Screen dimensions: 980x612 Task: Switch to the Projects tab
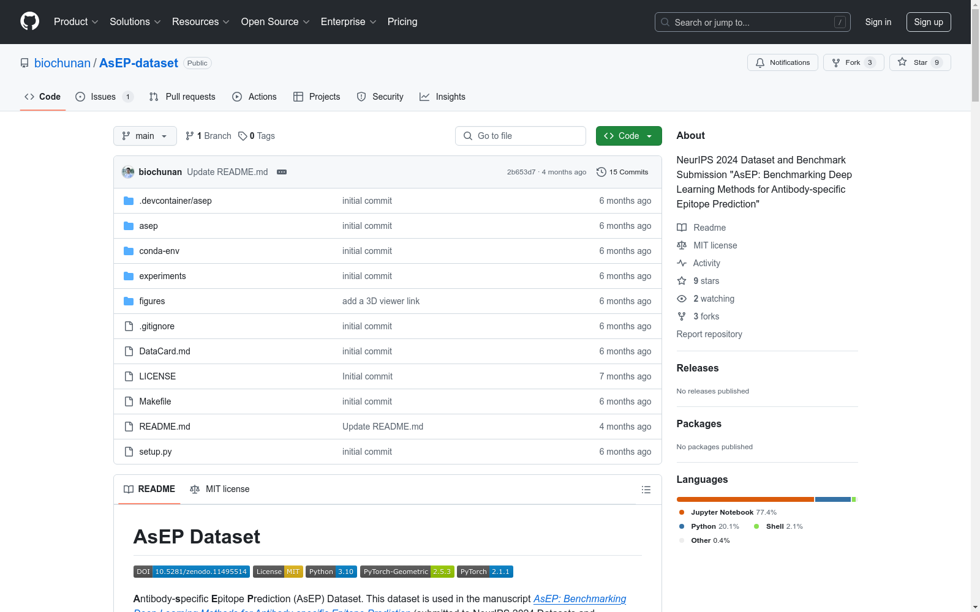click(x=317, y=97)
